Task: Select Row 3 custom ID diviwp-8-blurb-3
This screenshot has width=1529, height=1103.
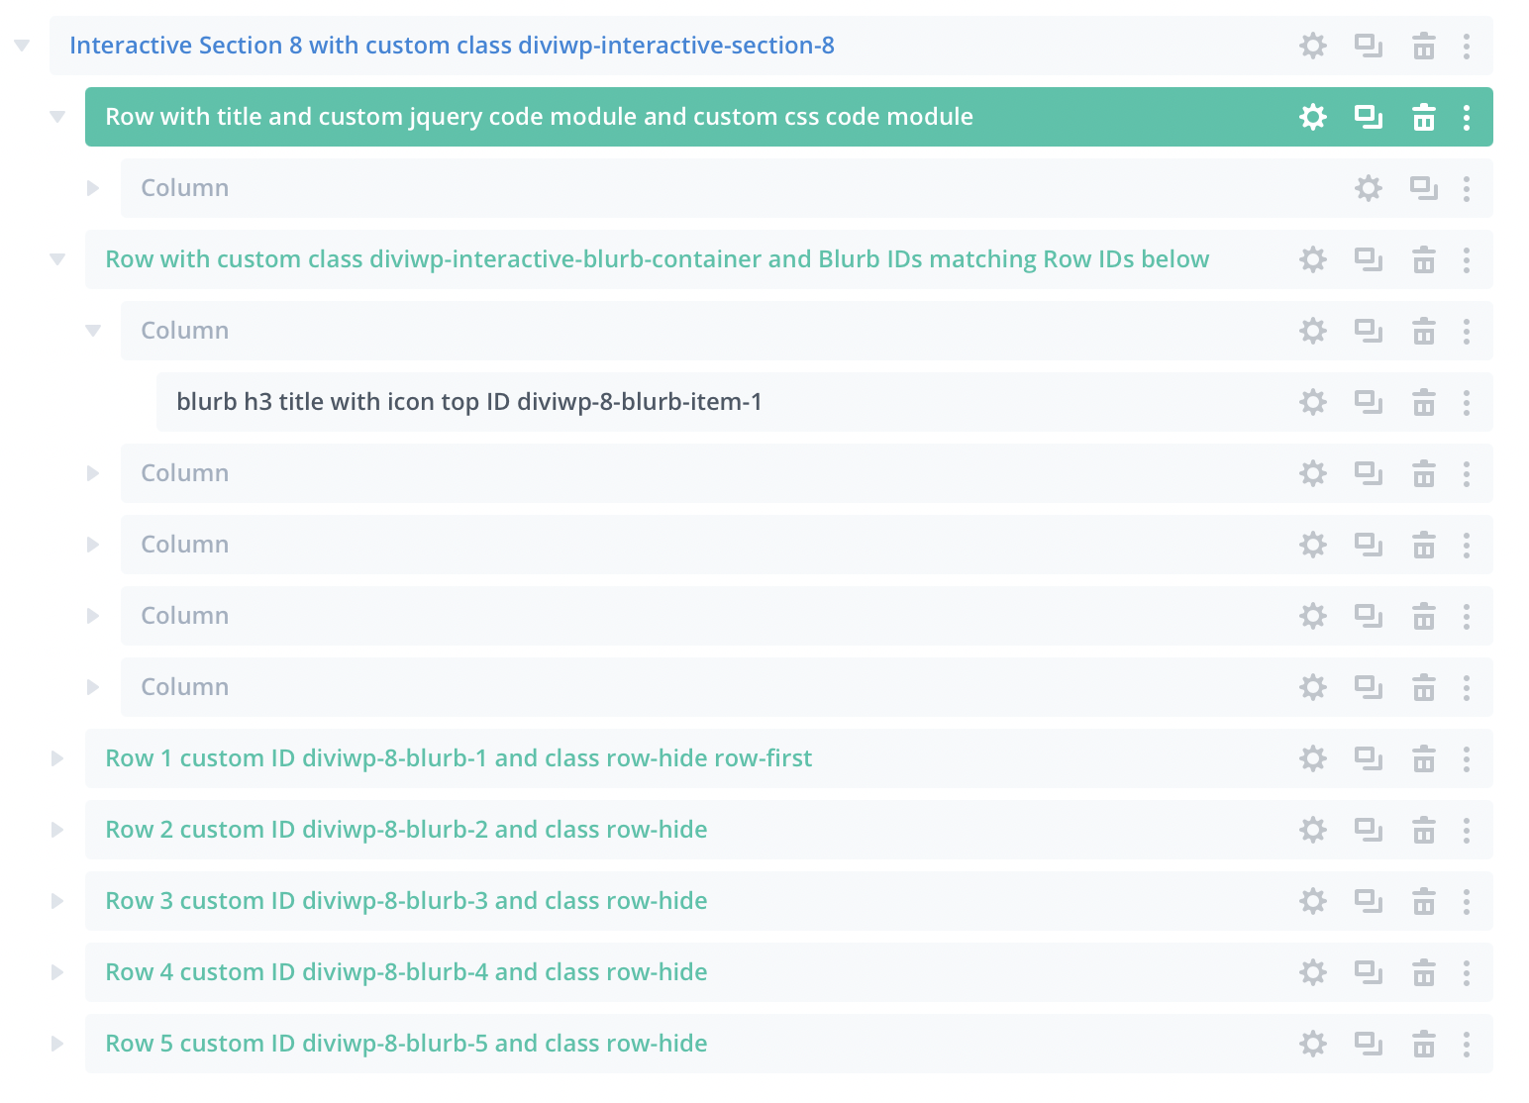Action: (x=406, y=901)
